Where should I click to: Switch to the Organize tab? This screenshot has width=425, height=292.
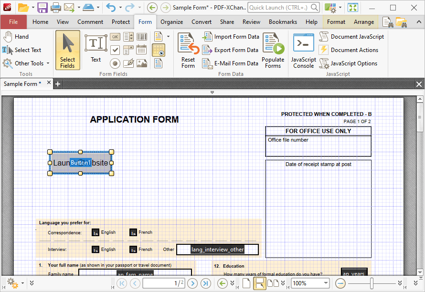(171, 22)
